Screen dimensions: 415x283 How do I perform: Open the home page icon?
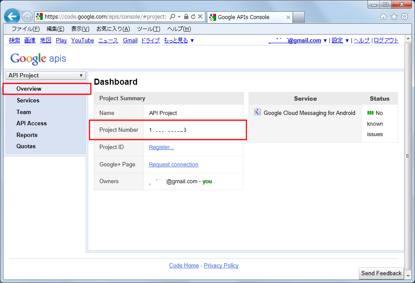click(x=383, y=17)
